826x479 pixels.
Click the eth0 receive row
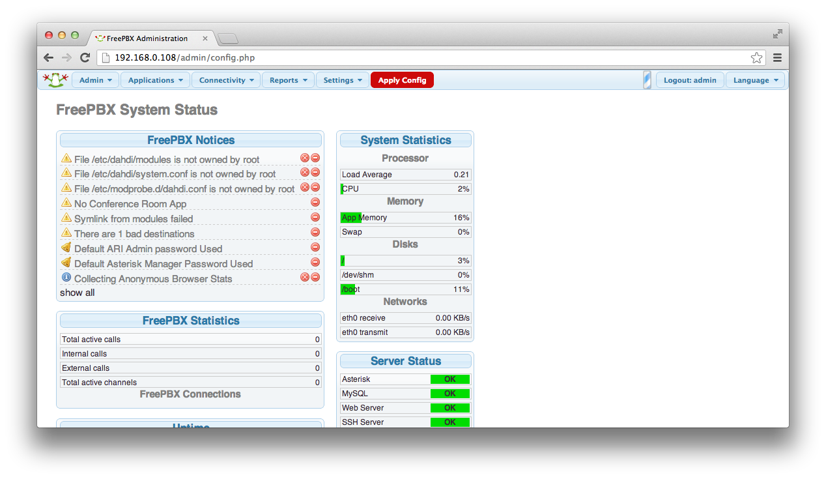405,318
